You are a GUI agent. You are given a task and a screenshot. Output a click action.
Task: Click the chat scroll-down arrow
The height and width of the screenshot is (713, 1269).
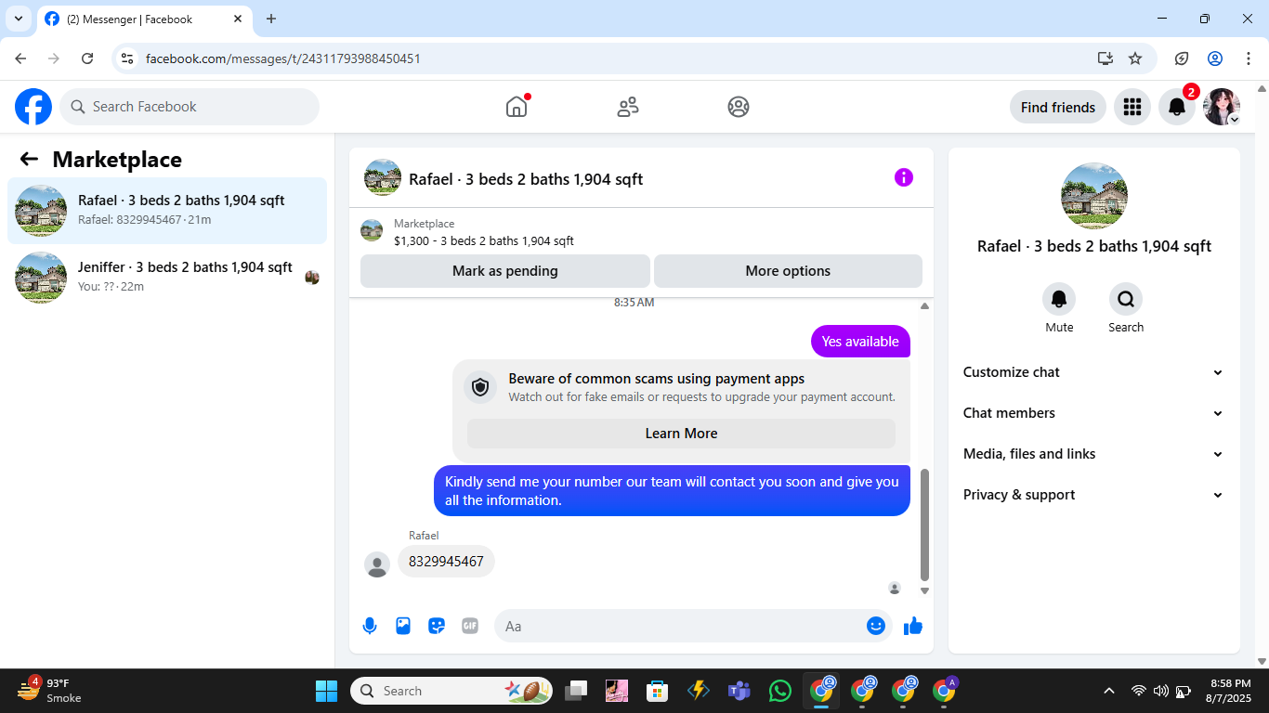(924, 590)
